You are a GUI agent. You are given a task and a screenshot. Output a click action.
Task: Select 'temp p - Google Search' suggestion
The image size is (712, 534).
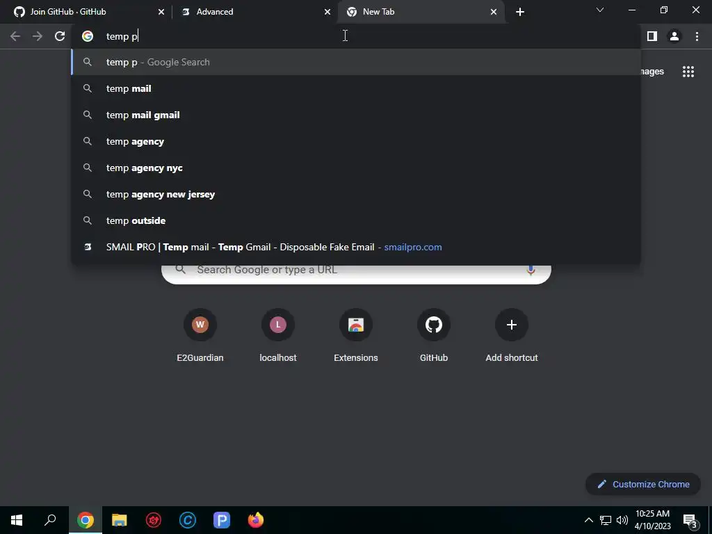point(356,62)
